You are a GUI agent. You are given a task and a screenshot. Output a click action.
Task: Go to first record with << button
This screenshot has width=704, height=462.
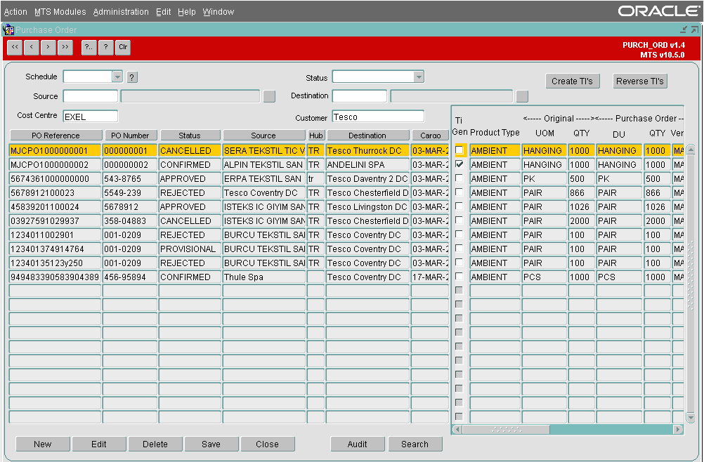pos(15,47)
